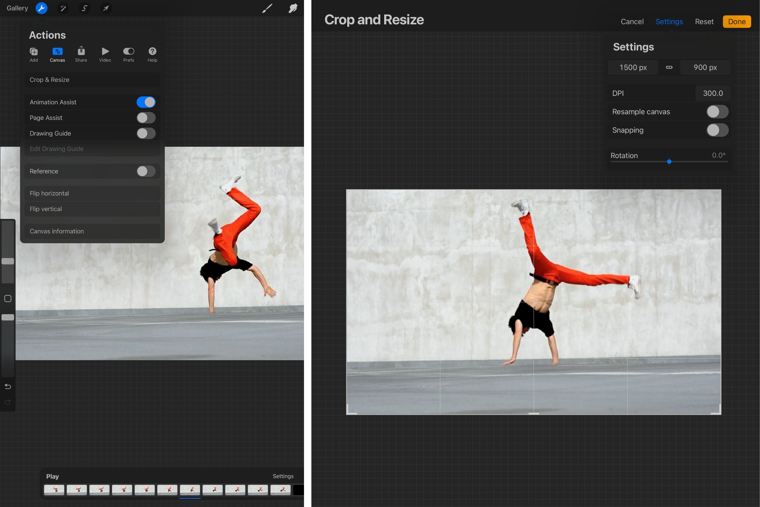The image size is (760, 507).
Task: Tap the Help icon in Actions
Action: (152, 54)
